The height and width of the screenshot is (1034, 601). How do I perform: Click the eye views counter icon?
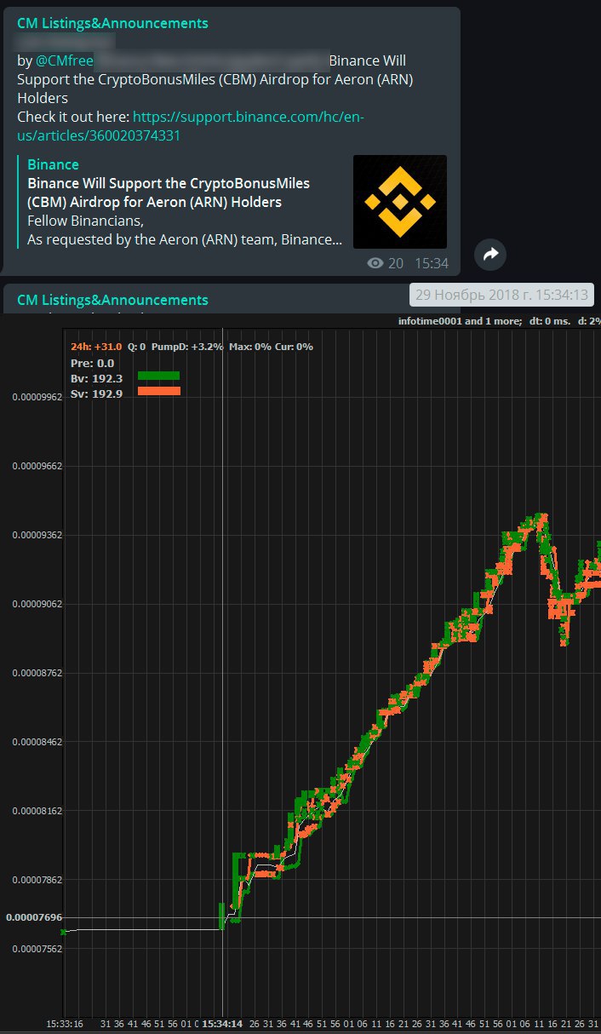(375, 263)
